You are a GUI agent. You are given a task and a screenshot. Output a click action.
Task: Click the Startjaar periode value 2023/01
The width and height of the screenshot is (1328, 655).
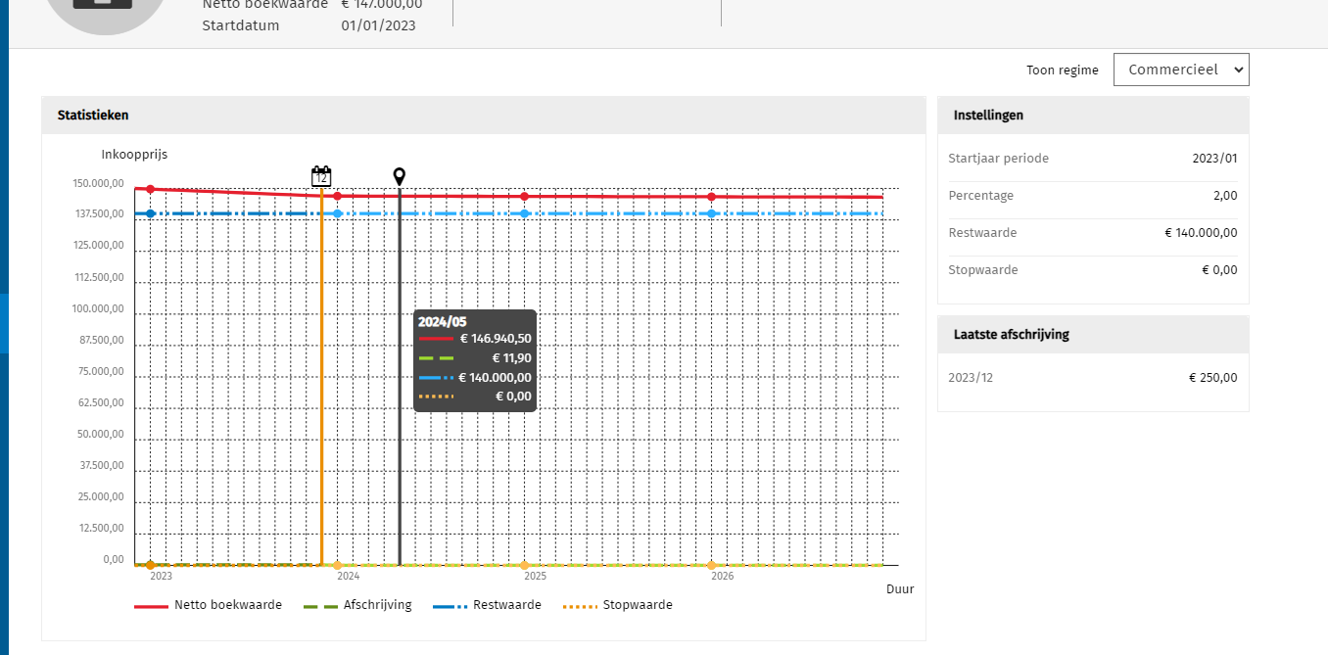pyautogui.click(x=1214, y=159)
